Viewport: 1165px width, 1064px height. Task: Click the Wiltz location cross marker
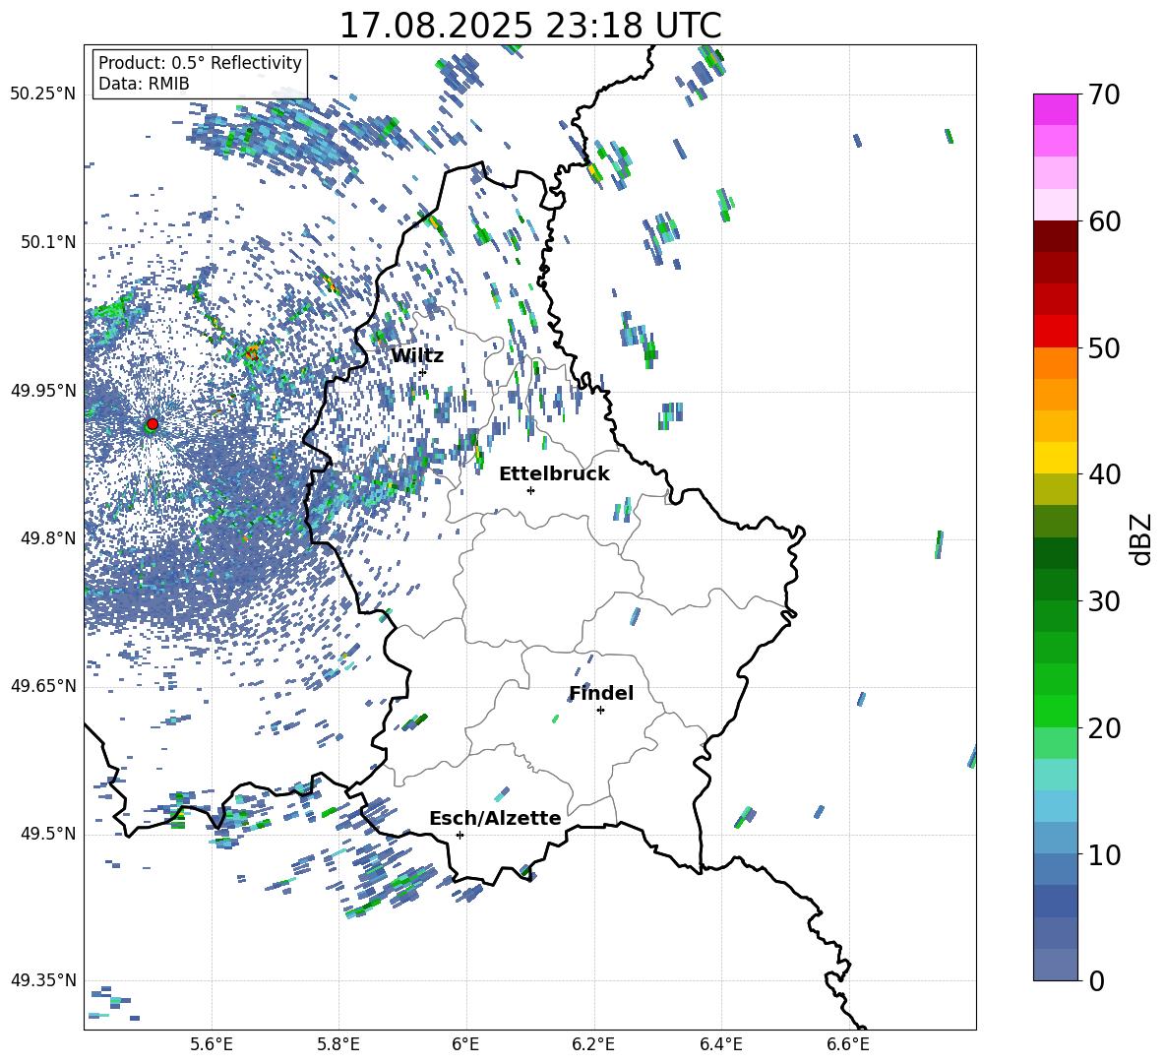[423, 372]
